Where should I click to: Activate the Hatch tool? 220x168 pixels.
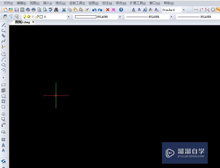click(3, 101)
